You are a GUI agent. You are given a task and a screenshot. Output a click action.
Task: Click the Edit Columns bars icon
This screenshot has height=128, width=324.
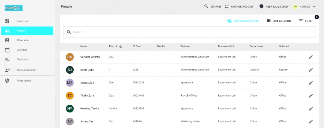click(x=269, y=21)
